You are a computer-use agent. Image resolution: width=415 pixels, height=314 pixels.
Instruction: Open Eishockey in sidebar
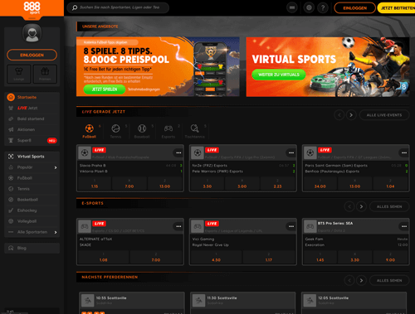(32, 210)
